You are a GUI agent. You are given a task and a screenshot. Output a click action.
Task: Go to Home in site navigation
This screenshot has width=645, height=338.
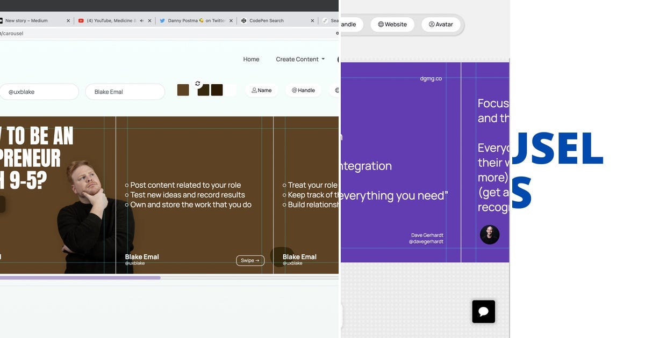click(251, 59)
